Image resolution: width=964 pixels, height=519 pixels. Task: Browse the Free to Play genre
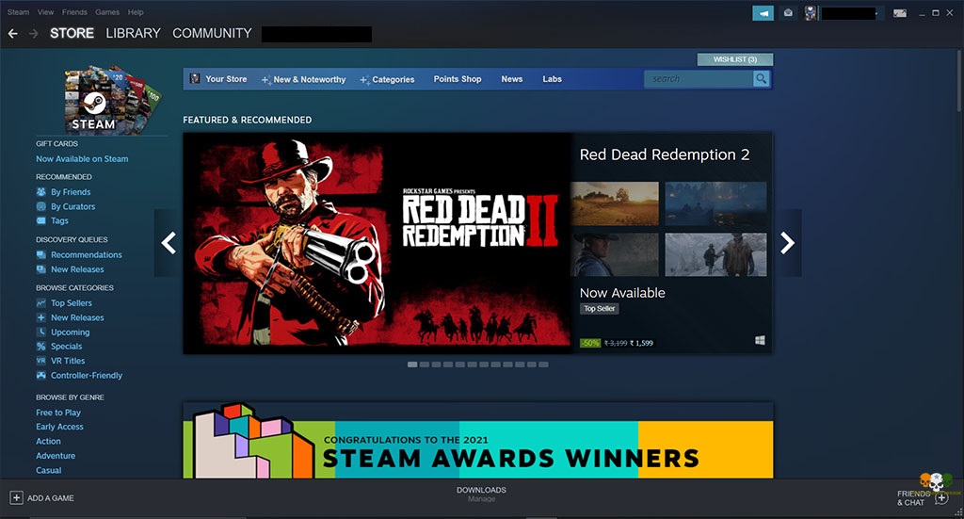[58, 413]
